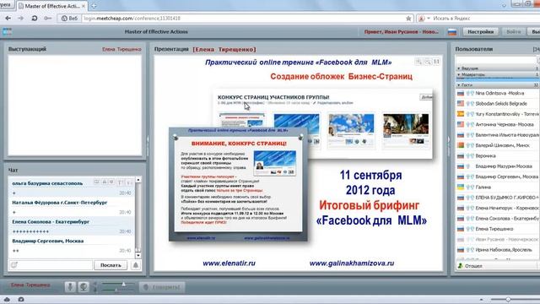540x304 pixels.
Task: Click the camera icon in the status bar
Action: [20, 299]
